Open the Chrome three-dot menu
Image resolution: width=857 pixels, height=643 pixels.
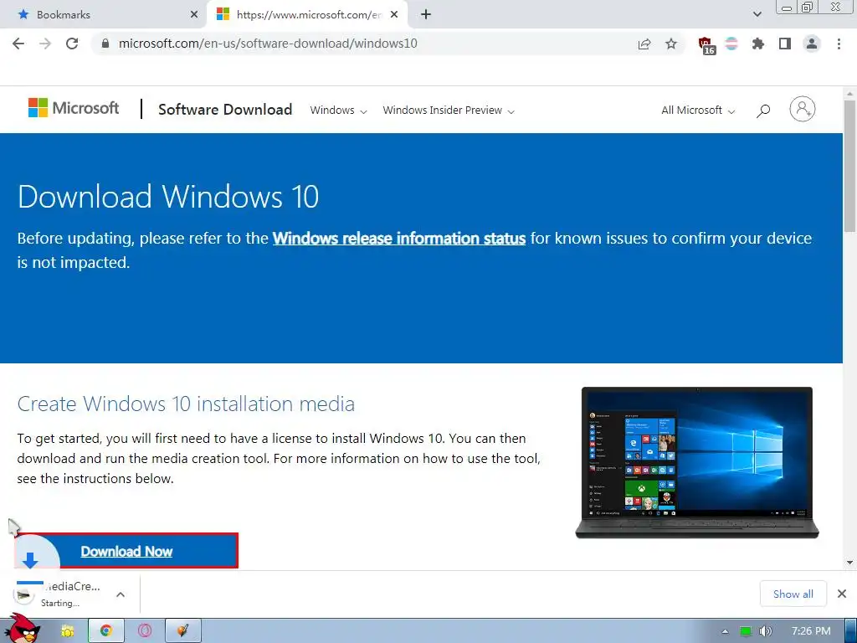[839, 44]
